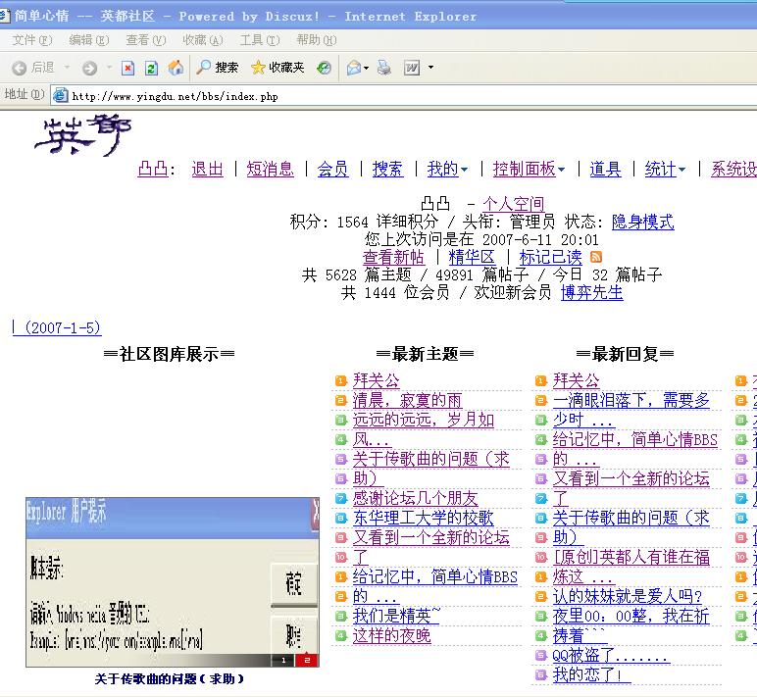Click the Stop loading icon
Viewport: 757px width, 697px height.
(x=127, y=68)
